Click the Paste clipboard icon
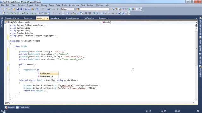The height and width of the screenshot is (113, 202). tap(33, 9)
